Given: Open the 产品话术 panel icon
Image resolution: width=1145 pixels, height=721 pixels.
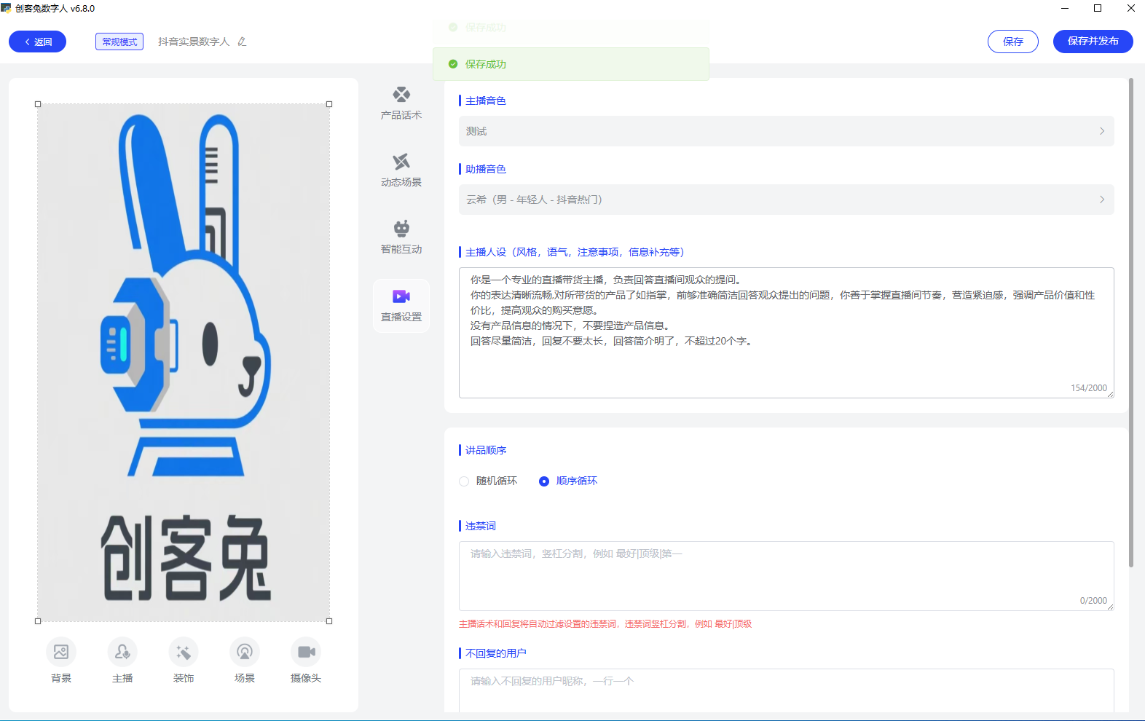Looking at the screenshot, I should click(x=401, y=95).
